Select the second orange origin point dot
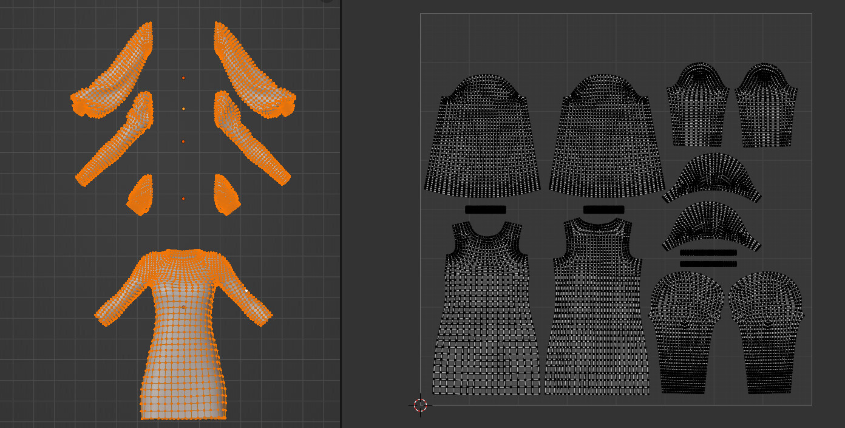Image resolution: width=845 pixels, height=428 pixels. click(x=185, y=110)
